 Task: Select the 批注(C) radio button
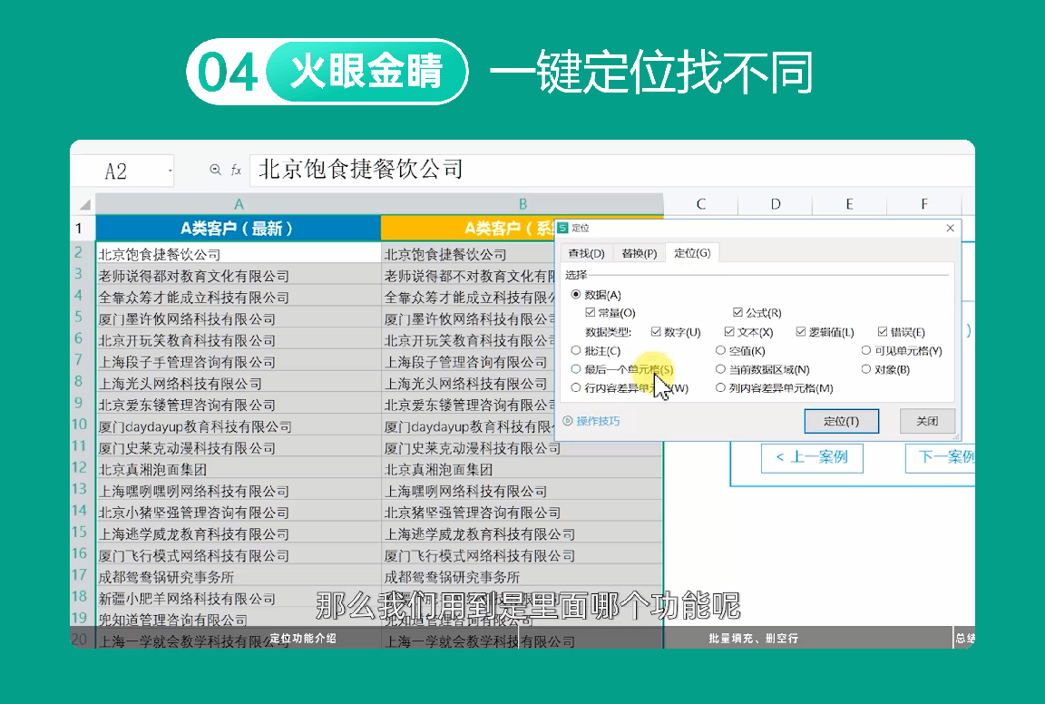[x=576, y=351]
